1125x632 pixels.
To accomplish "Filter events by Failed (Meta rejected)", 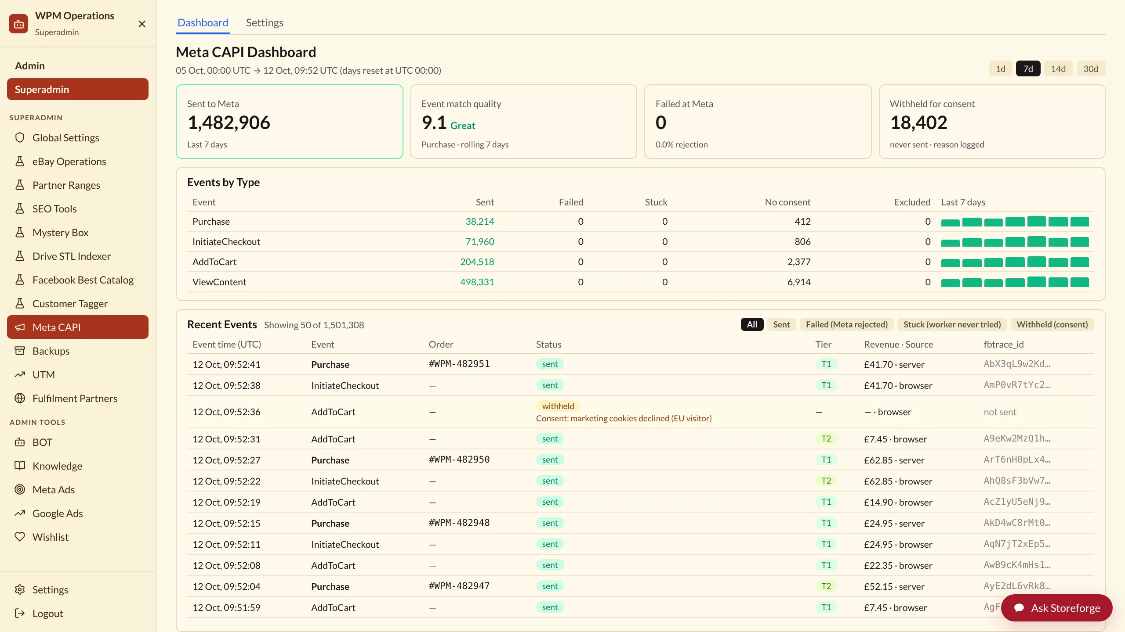I will pyautogui.click(x=846, y=324).
